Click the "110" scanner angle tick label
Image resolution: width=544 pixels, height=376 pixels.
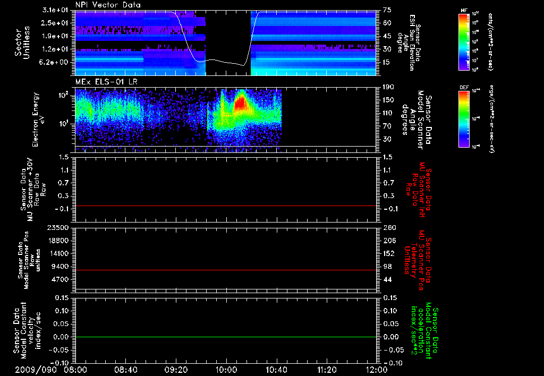[389, 113]
